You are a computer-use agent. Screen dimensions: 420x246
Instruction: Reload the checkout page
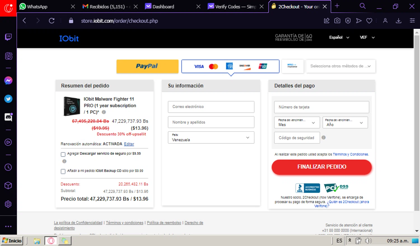point(52,21)
